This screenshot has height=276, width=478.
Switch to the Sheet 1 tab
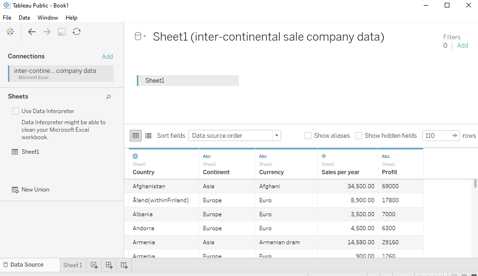pyautogui.click(x=73, y=265)
